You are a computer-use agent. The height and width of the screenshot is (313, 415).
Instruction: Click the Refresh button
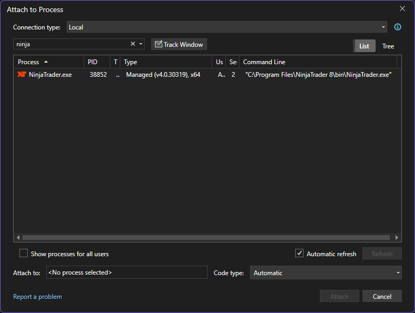(x=382, y=254)
